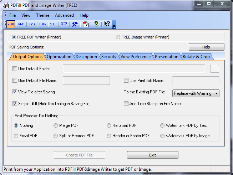Toggle Use Print Job Name checkbox

(126, 81)
